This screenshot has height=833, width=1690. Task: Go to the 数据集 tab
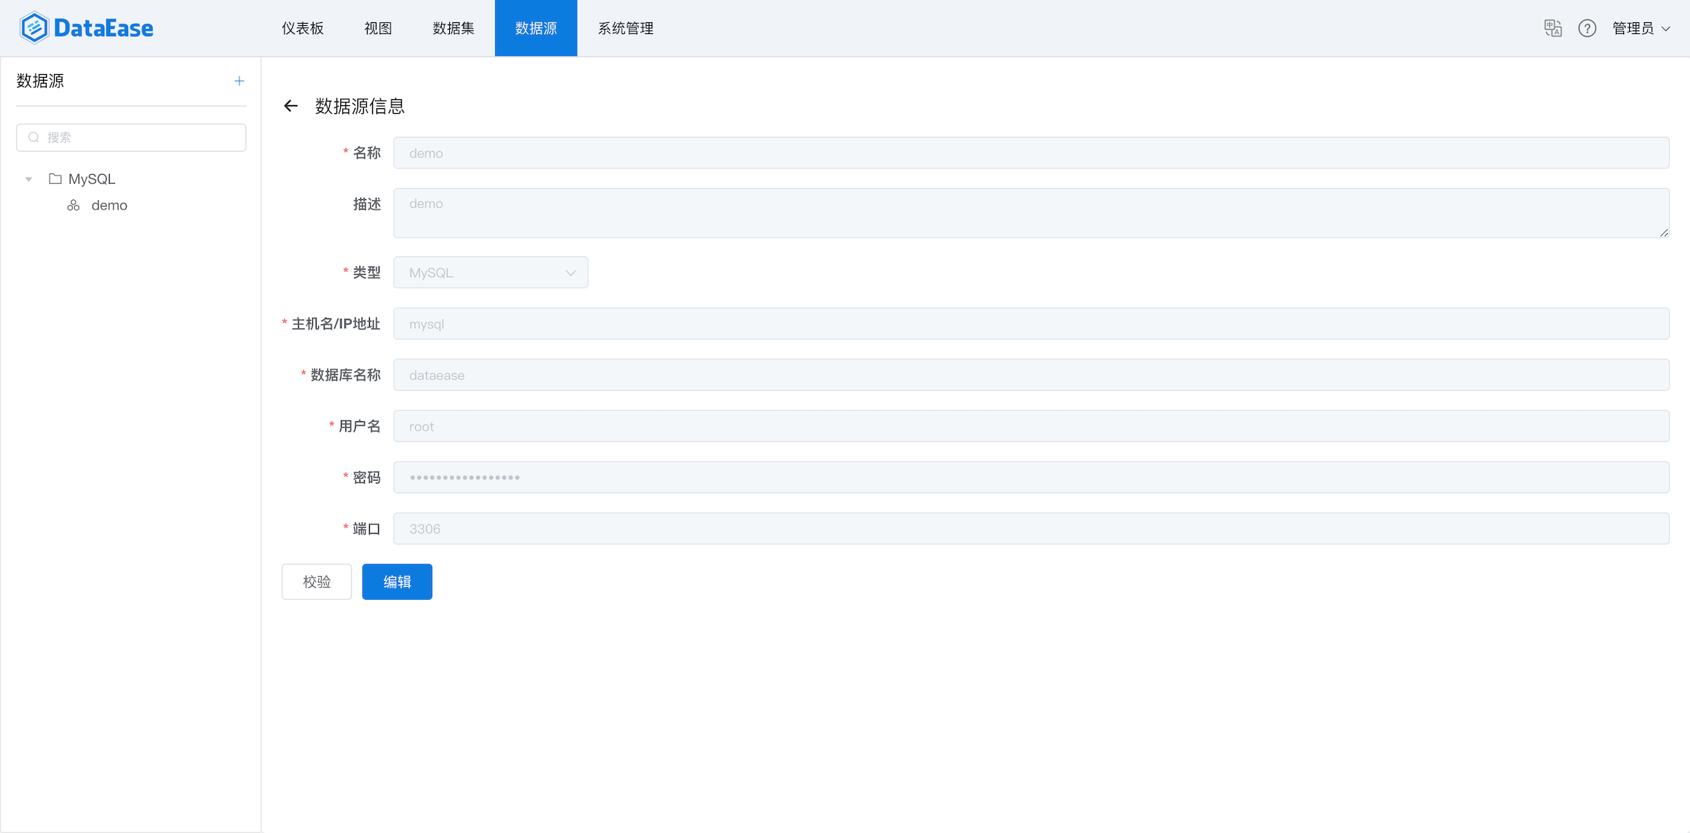pyautogui.click(x=453, y=28)
